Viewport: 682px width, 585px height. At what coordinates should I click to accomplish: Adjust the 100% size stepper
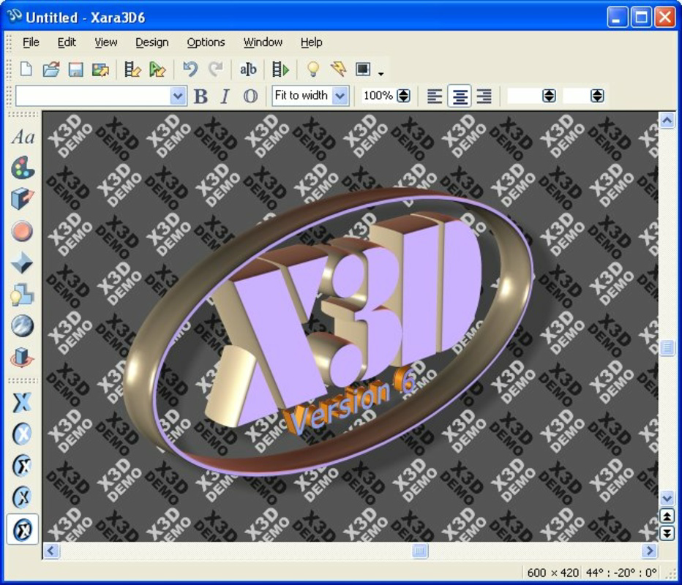point(404,96)
